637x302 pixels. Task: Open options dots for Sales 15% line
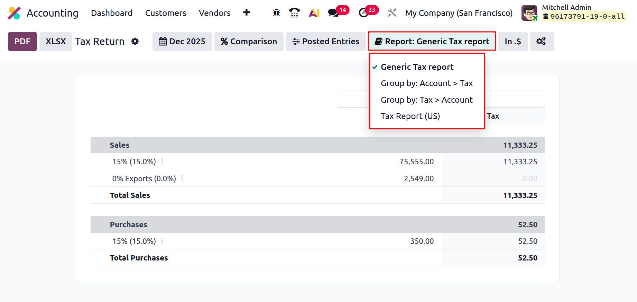(x=162, y=162)
